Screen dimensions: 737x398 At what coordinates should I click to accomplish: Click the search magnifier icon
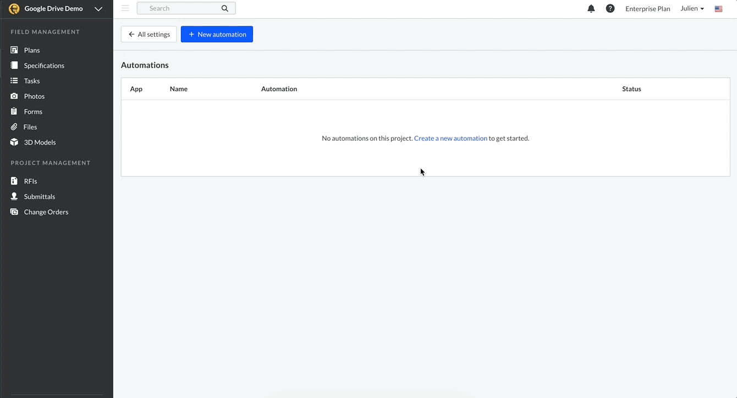pyautogui.click(x=224, y=8)
